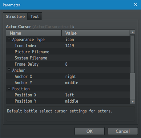Click the Anchor Y value 'middle'
This screenshot has height=138, width=141.
72,83
